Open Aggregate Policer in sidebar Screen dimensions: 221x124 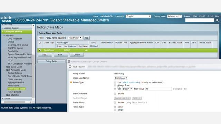tap(16, 83)
